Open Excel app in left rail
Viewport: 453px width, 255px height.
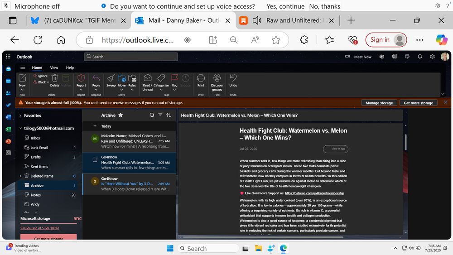coord(8,129)
